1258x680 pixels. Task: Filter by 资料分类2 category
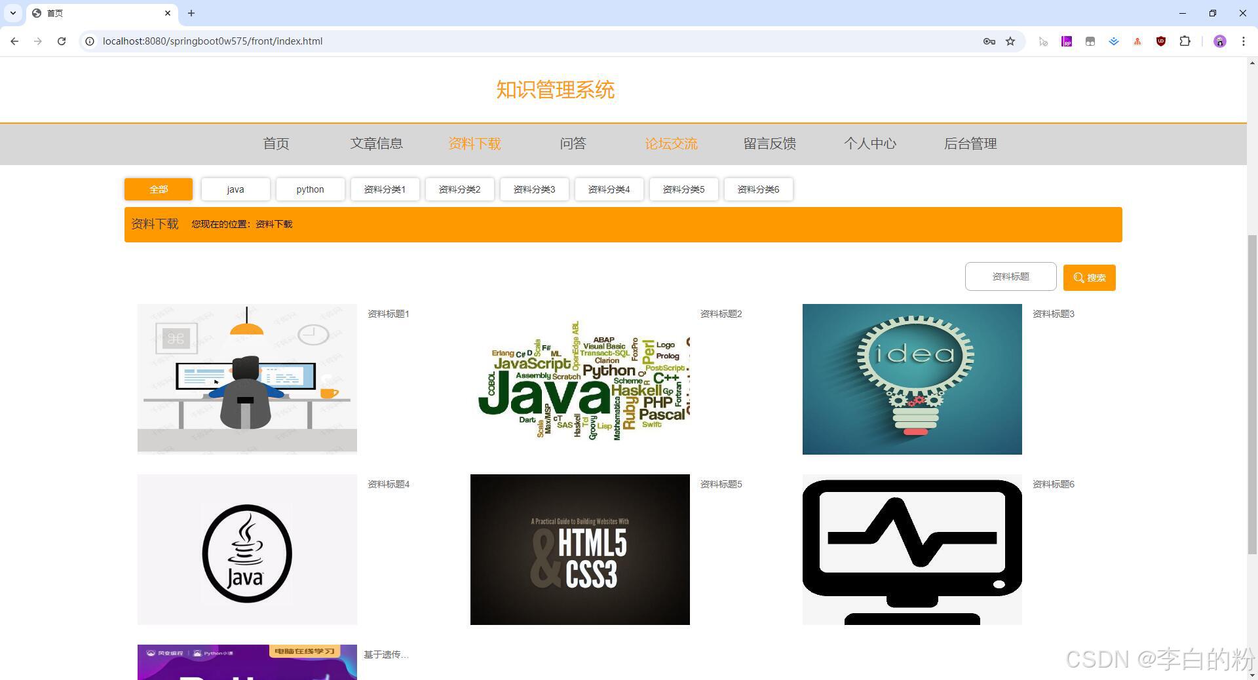pyautogui.click(x=459, y=189)
